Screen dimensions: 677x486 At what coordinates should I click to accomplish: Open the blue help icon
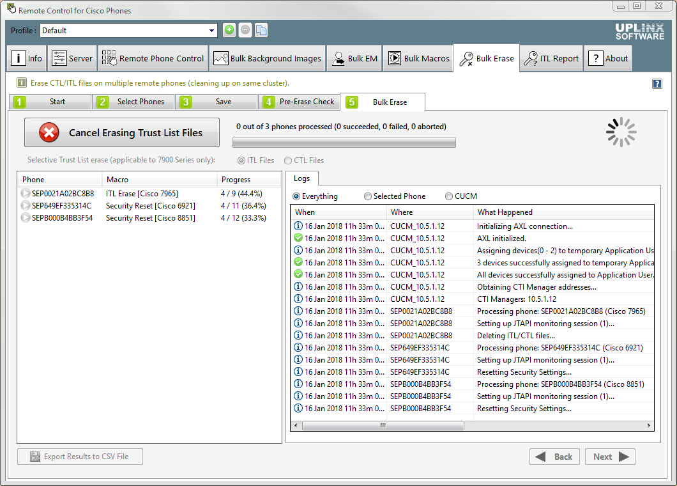[657, 83]
